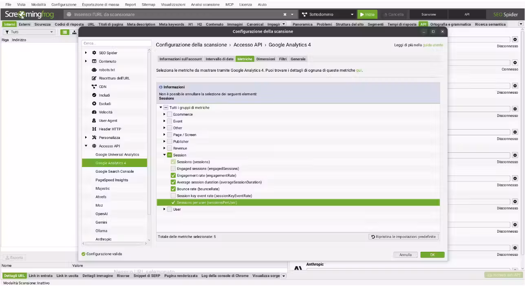Open the metrics details qui link
The width and height of the screenshot is (525, 286).
[x=359, y=70]
